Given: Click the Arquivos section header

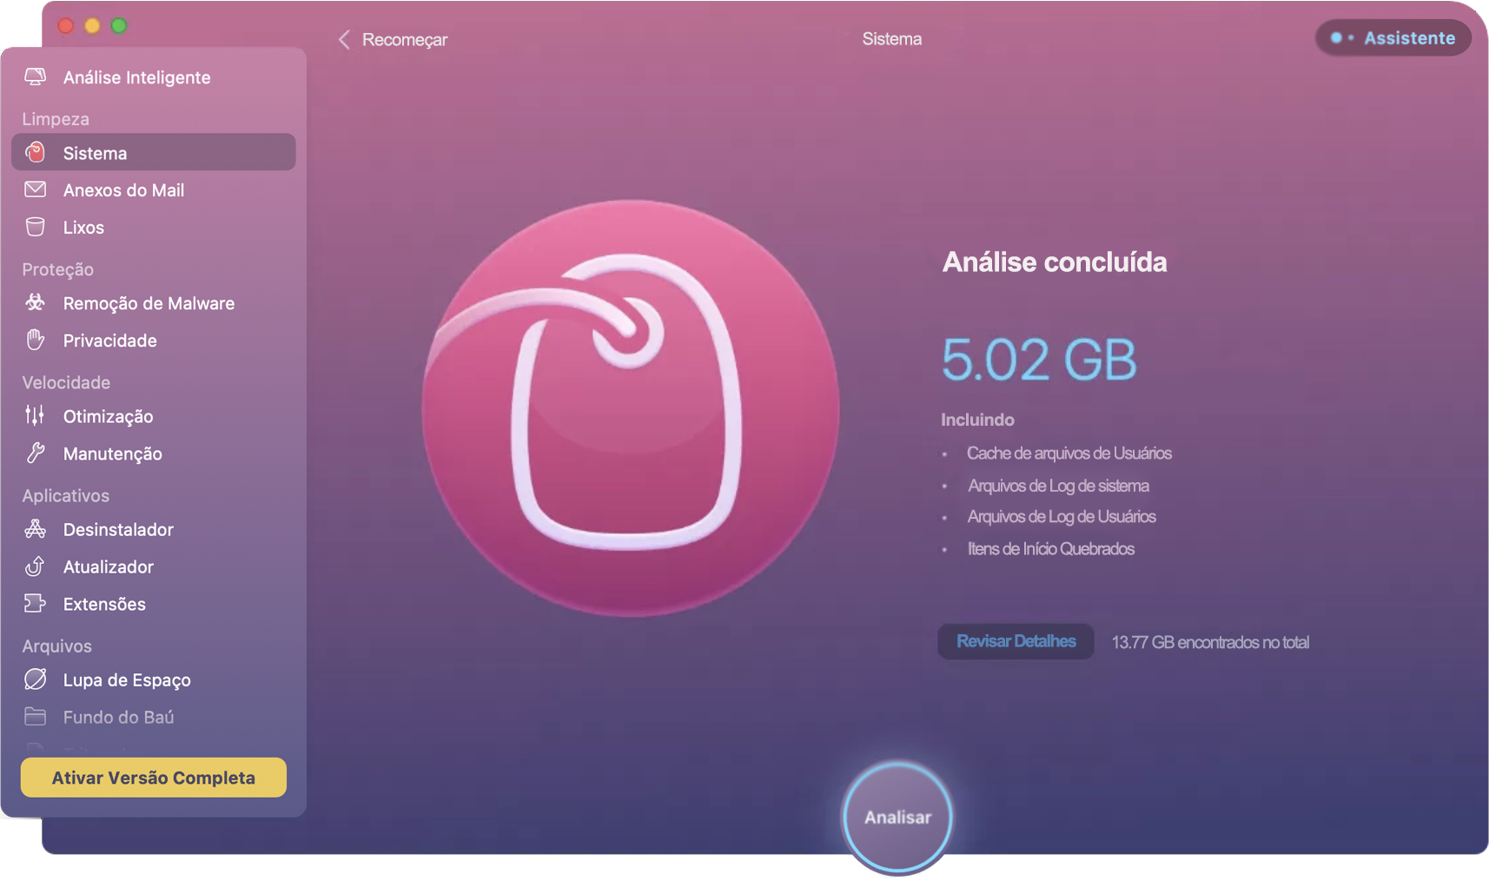Looking at the screenshot, I should pos(56,645).
